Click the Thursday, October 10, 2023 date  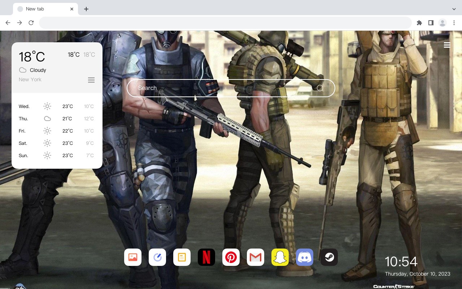(418, 274)
